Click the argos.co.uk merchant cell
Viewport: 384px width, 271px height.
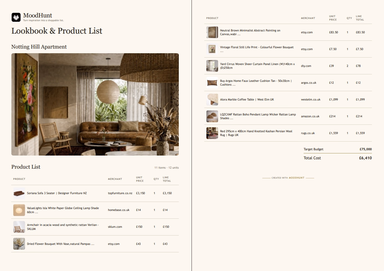point(309,83)
